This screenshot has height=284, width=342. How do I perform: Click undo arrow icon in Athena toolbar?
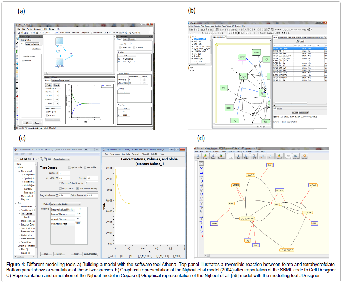pyautogui.click(x=40, y=33)
